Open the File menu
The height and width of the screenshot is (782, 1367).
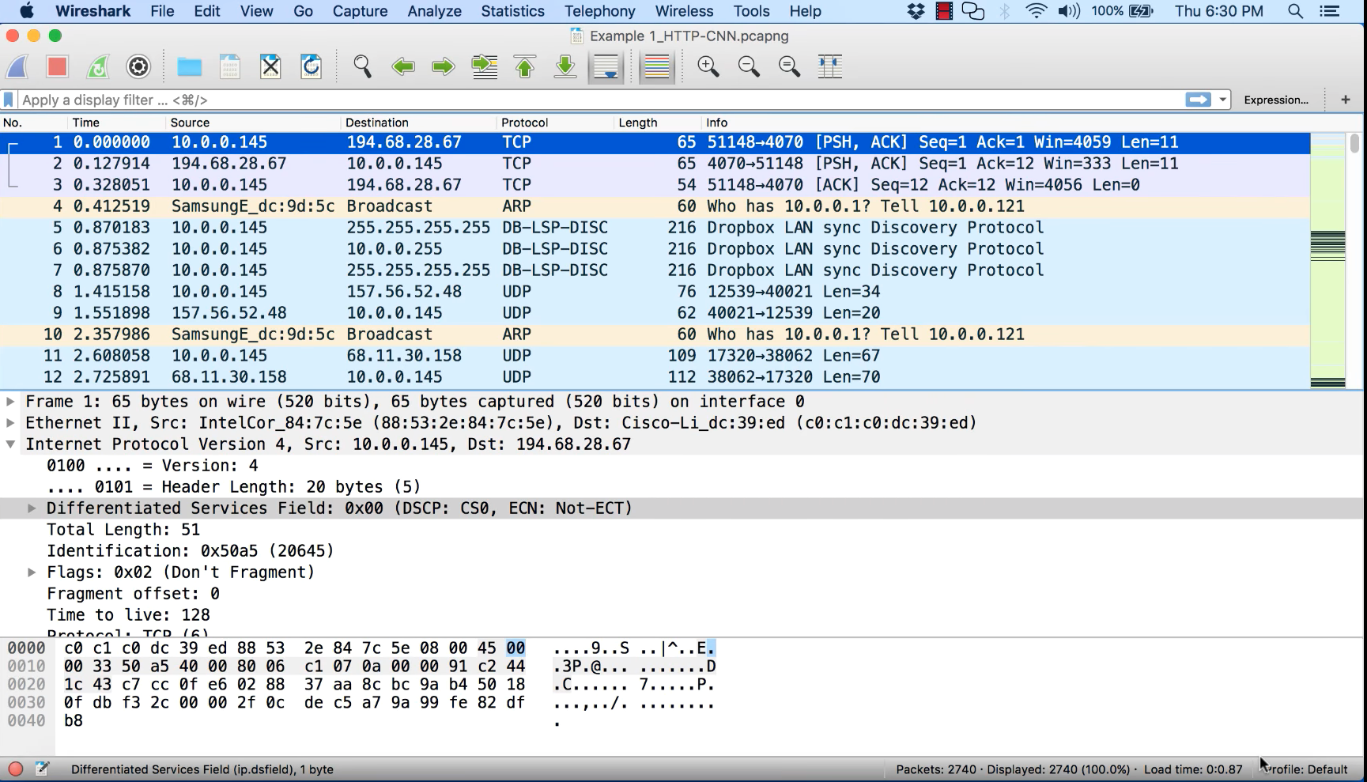[162, 11]
